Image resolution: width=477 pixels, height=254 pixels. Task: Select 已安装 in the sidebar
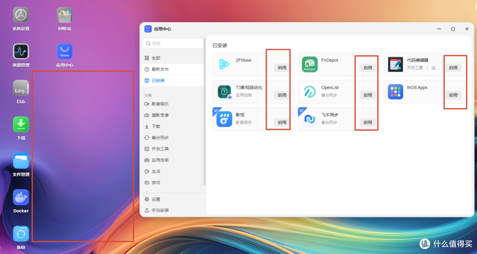tap(173, 80)
